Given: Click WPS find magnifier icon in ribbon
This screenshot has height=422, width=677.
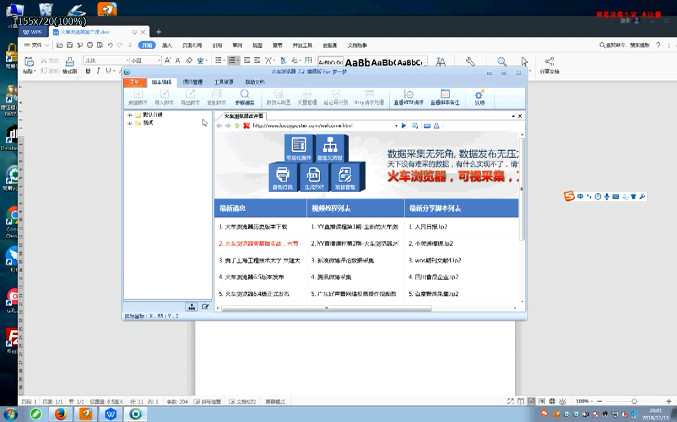Looking at the screenshot, I should coord(501,62).
